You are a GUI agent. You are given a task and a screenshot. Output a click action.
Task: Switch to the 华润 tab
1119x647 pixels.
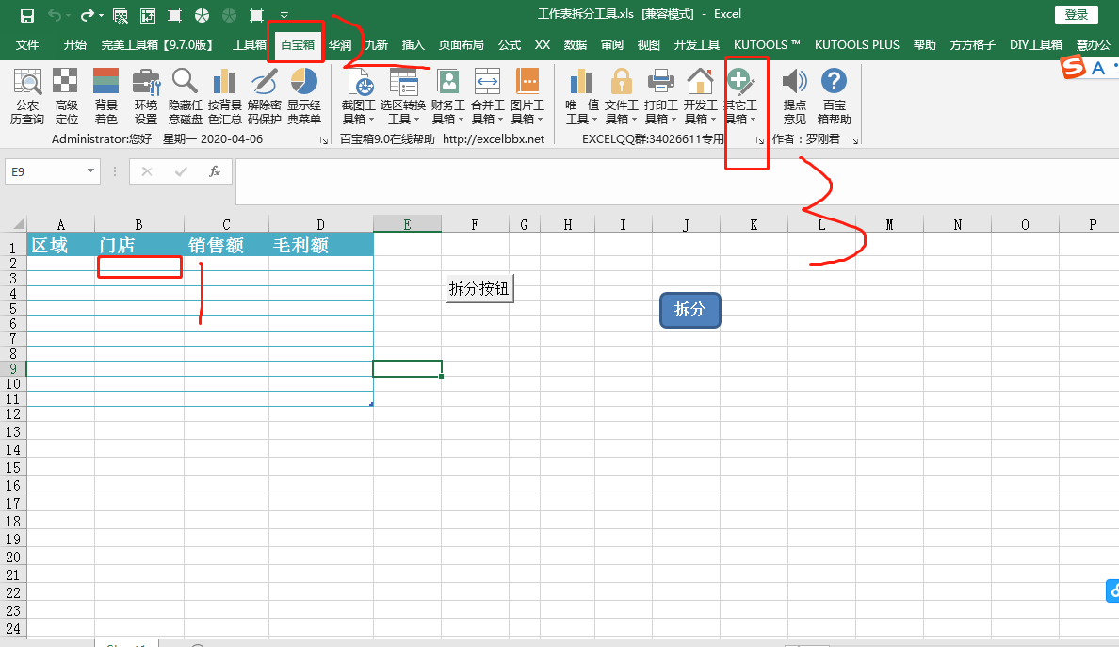click(x=340, y=45)
